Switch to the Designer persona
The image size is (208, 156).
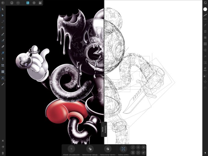pos(28,3)
